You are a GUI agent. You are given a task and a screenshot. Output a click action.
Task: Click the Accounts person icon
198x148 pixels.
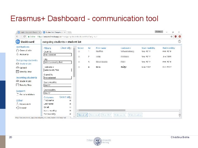(x=17, y=54)
